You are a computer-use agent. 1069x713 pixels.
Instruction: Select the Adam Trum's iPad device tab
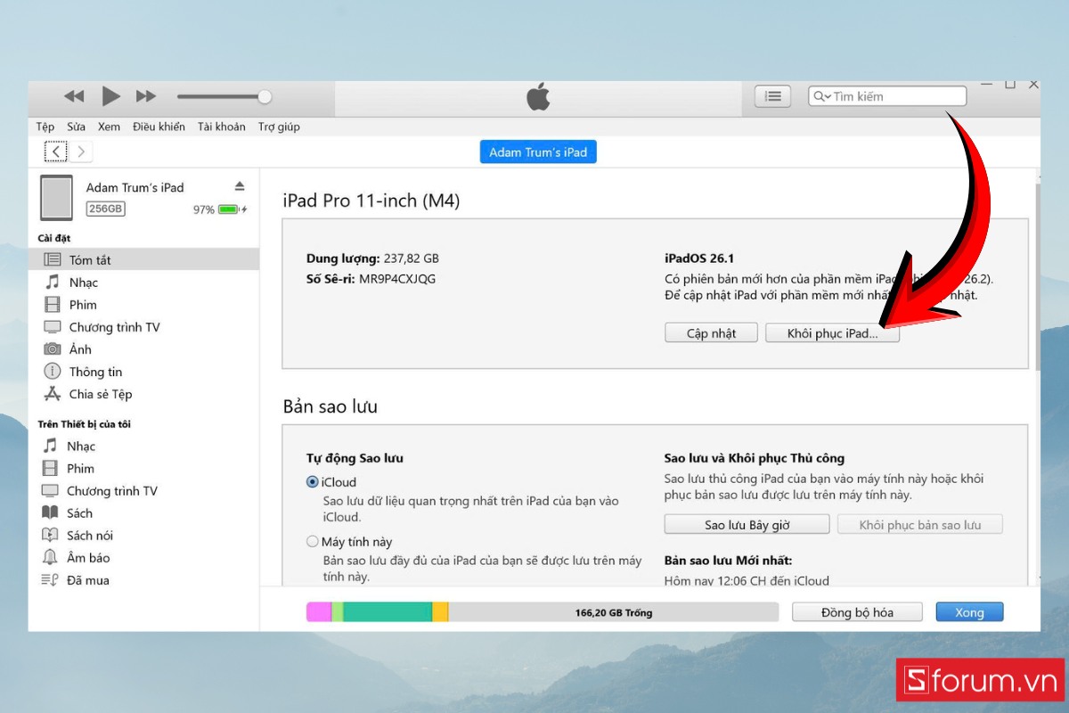(x=538, y=152)
